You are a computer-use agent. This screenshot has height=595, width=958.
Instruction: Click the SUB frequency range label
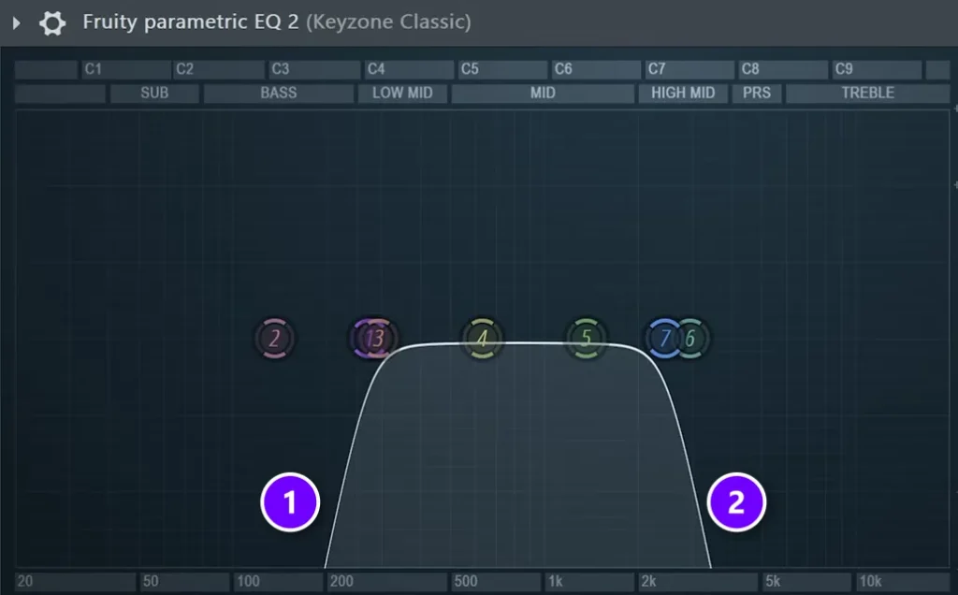click(x=154, y=93)
